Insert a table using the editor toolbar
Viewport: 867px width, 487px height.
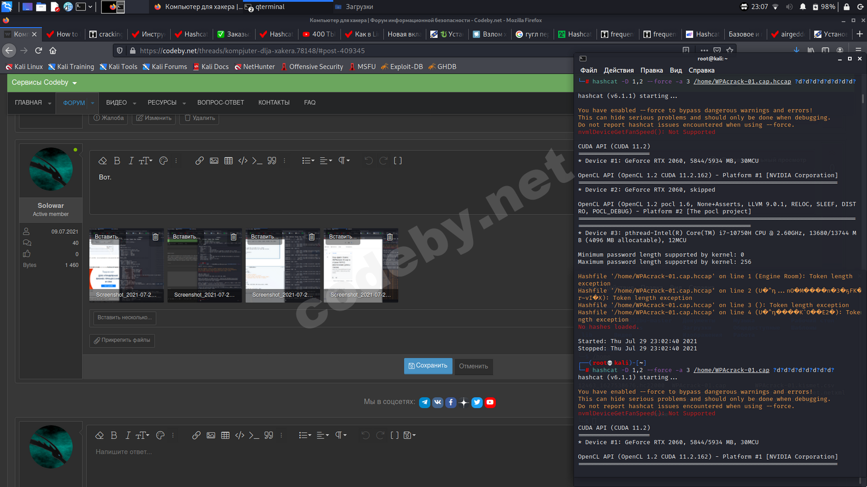229,161
